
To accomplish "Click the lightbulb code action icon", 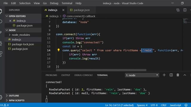I will tap(58, 50).
